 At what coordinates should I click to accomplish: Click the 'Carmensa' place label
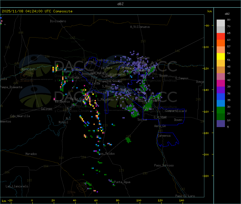pyautogui.click(x=164, y=136)
